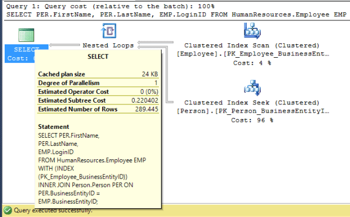This screenshot has height=217, width=350.
Task: Click 'INNER JOIN Person.Person PER ON' line
Action: click(86, 185)
